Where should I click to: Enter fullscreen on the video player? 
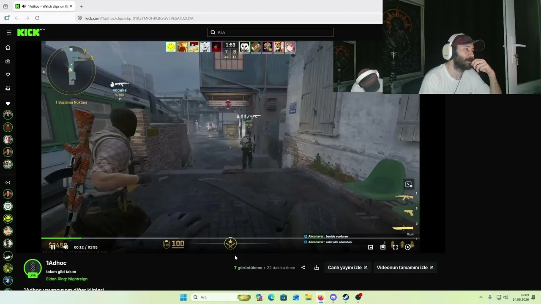tap(395, 247)
